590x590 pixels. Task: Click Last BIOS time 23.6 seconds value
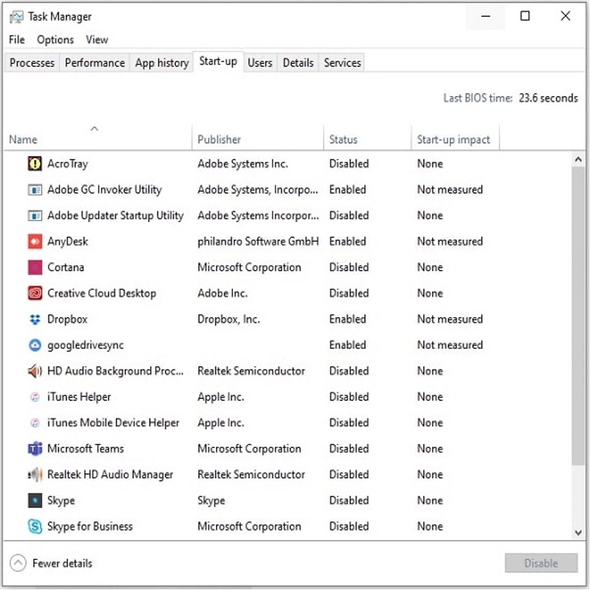coord(548,98)
